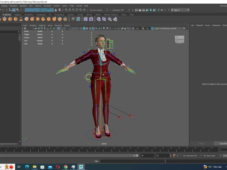Screen dimensions: 227x170
Task: Open the No Character Set dropdown
Action: coord(190,155)
